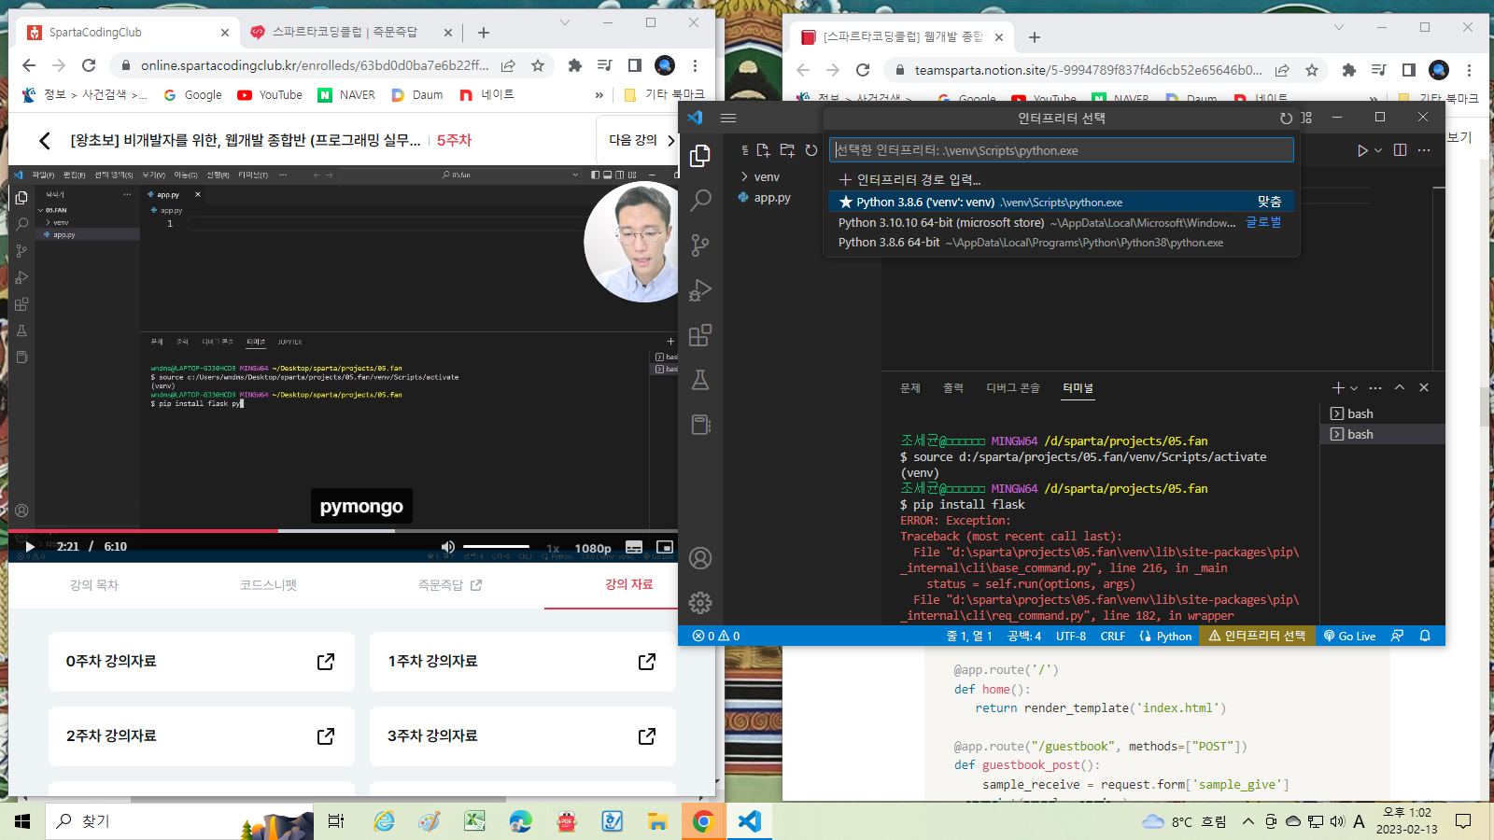Toggle picture-in-picture mode on the video player
The height and width of the screenshot is (840, 1494).
point(665,547)
